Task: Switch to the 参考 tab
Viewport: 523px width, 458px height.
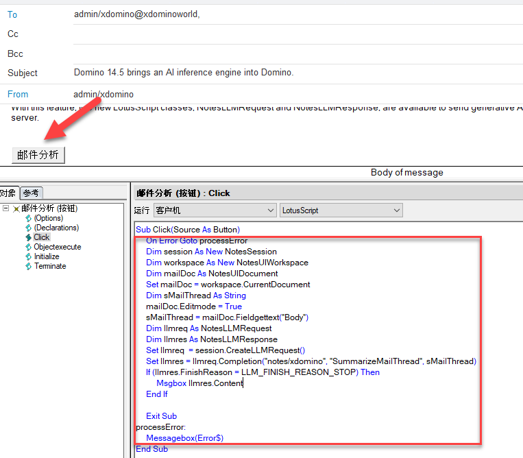Action: click(31, 193)
